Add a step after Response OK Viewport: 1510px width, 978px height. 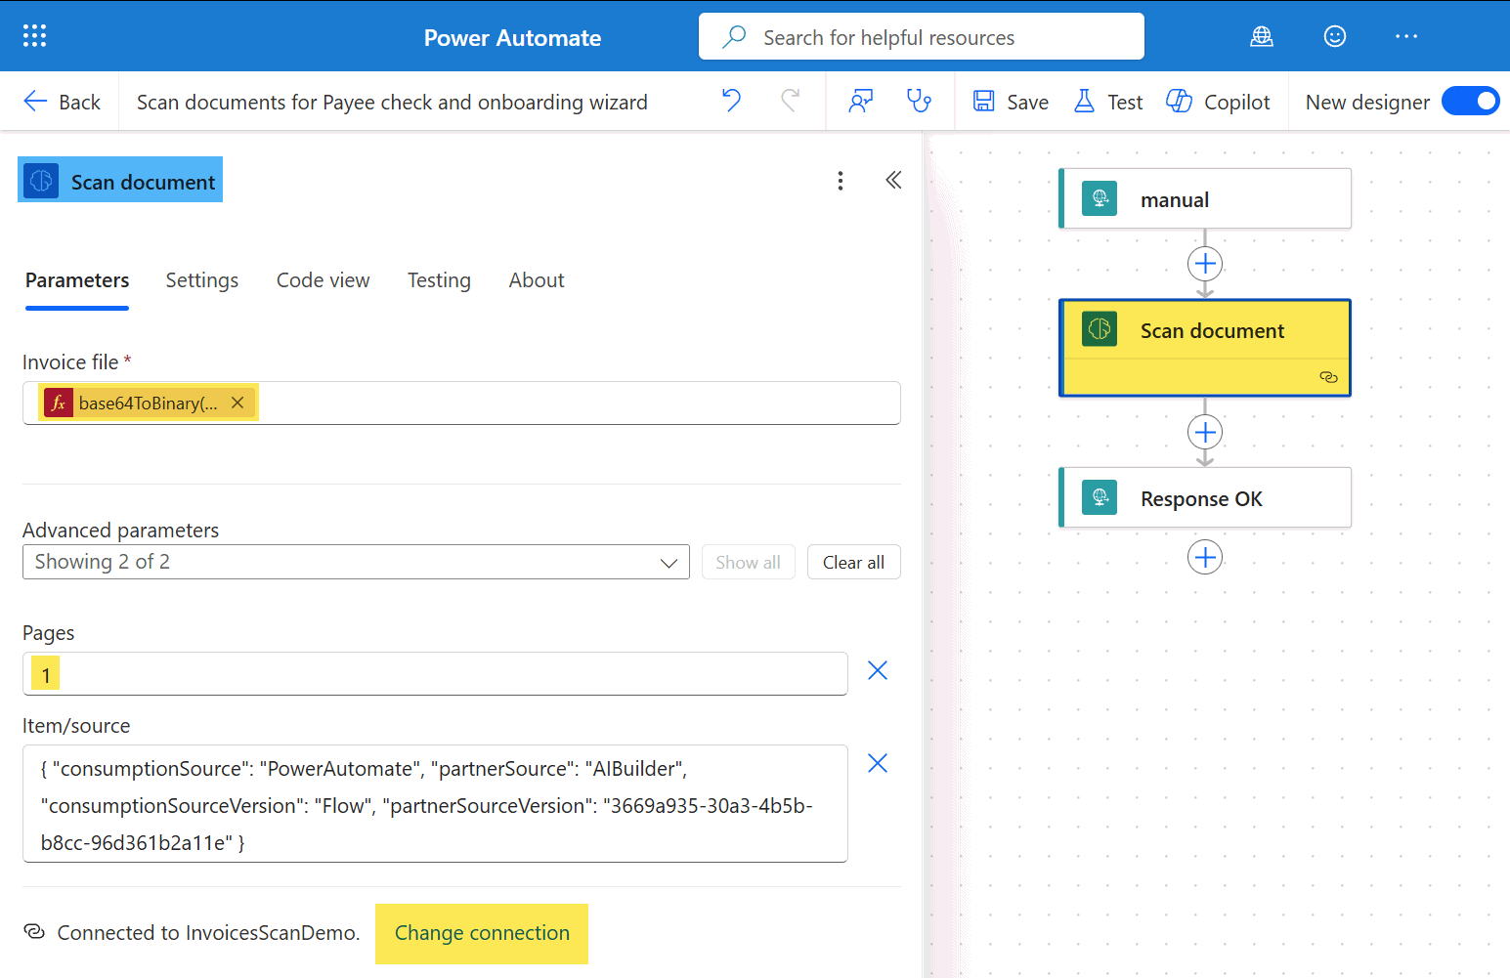coord(1205,557)
